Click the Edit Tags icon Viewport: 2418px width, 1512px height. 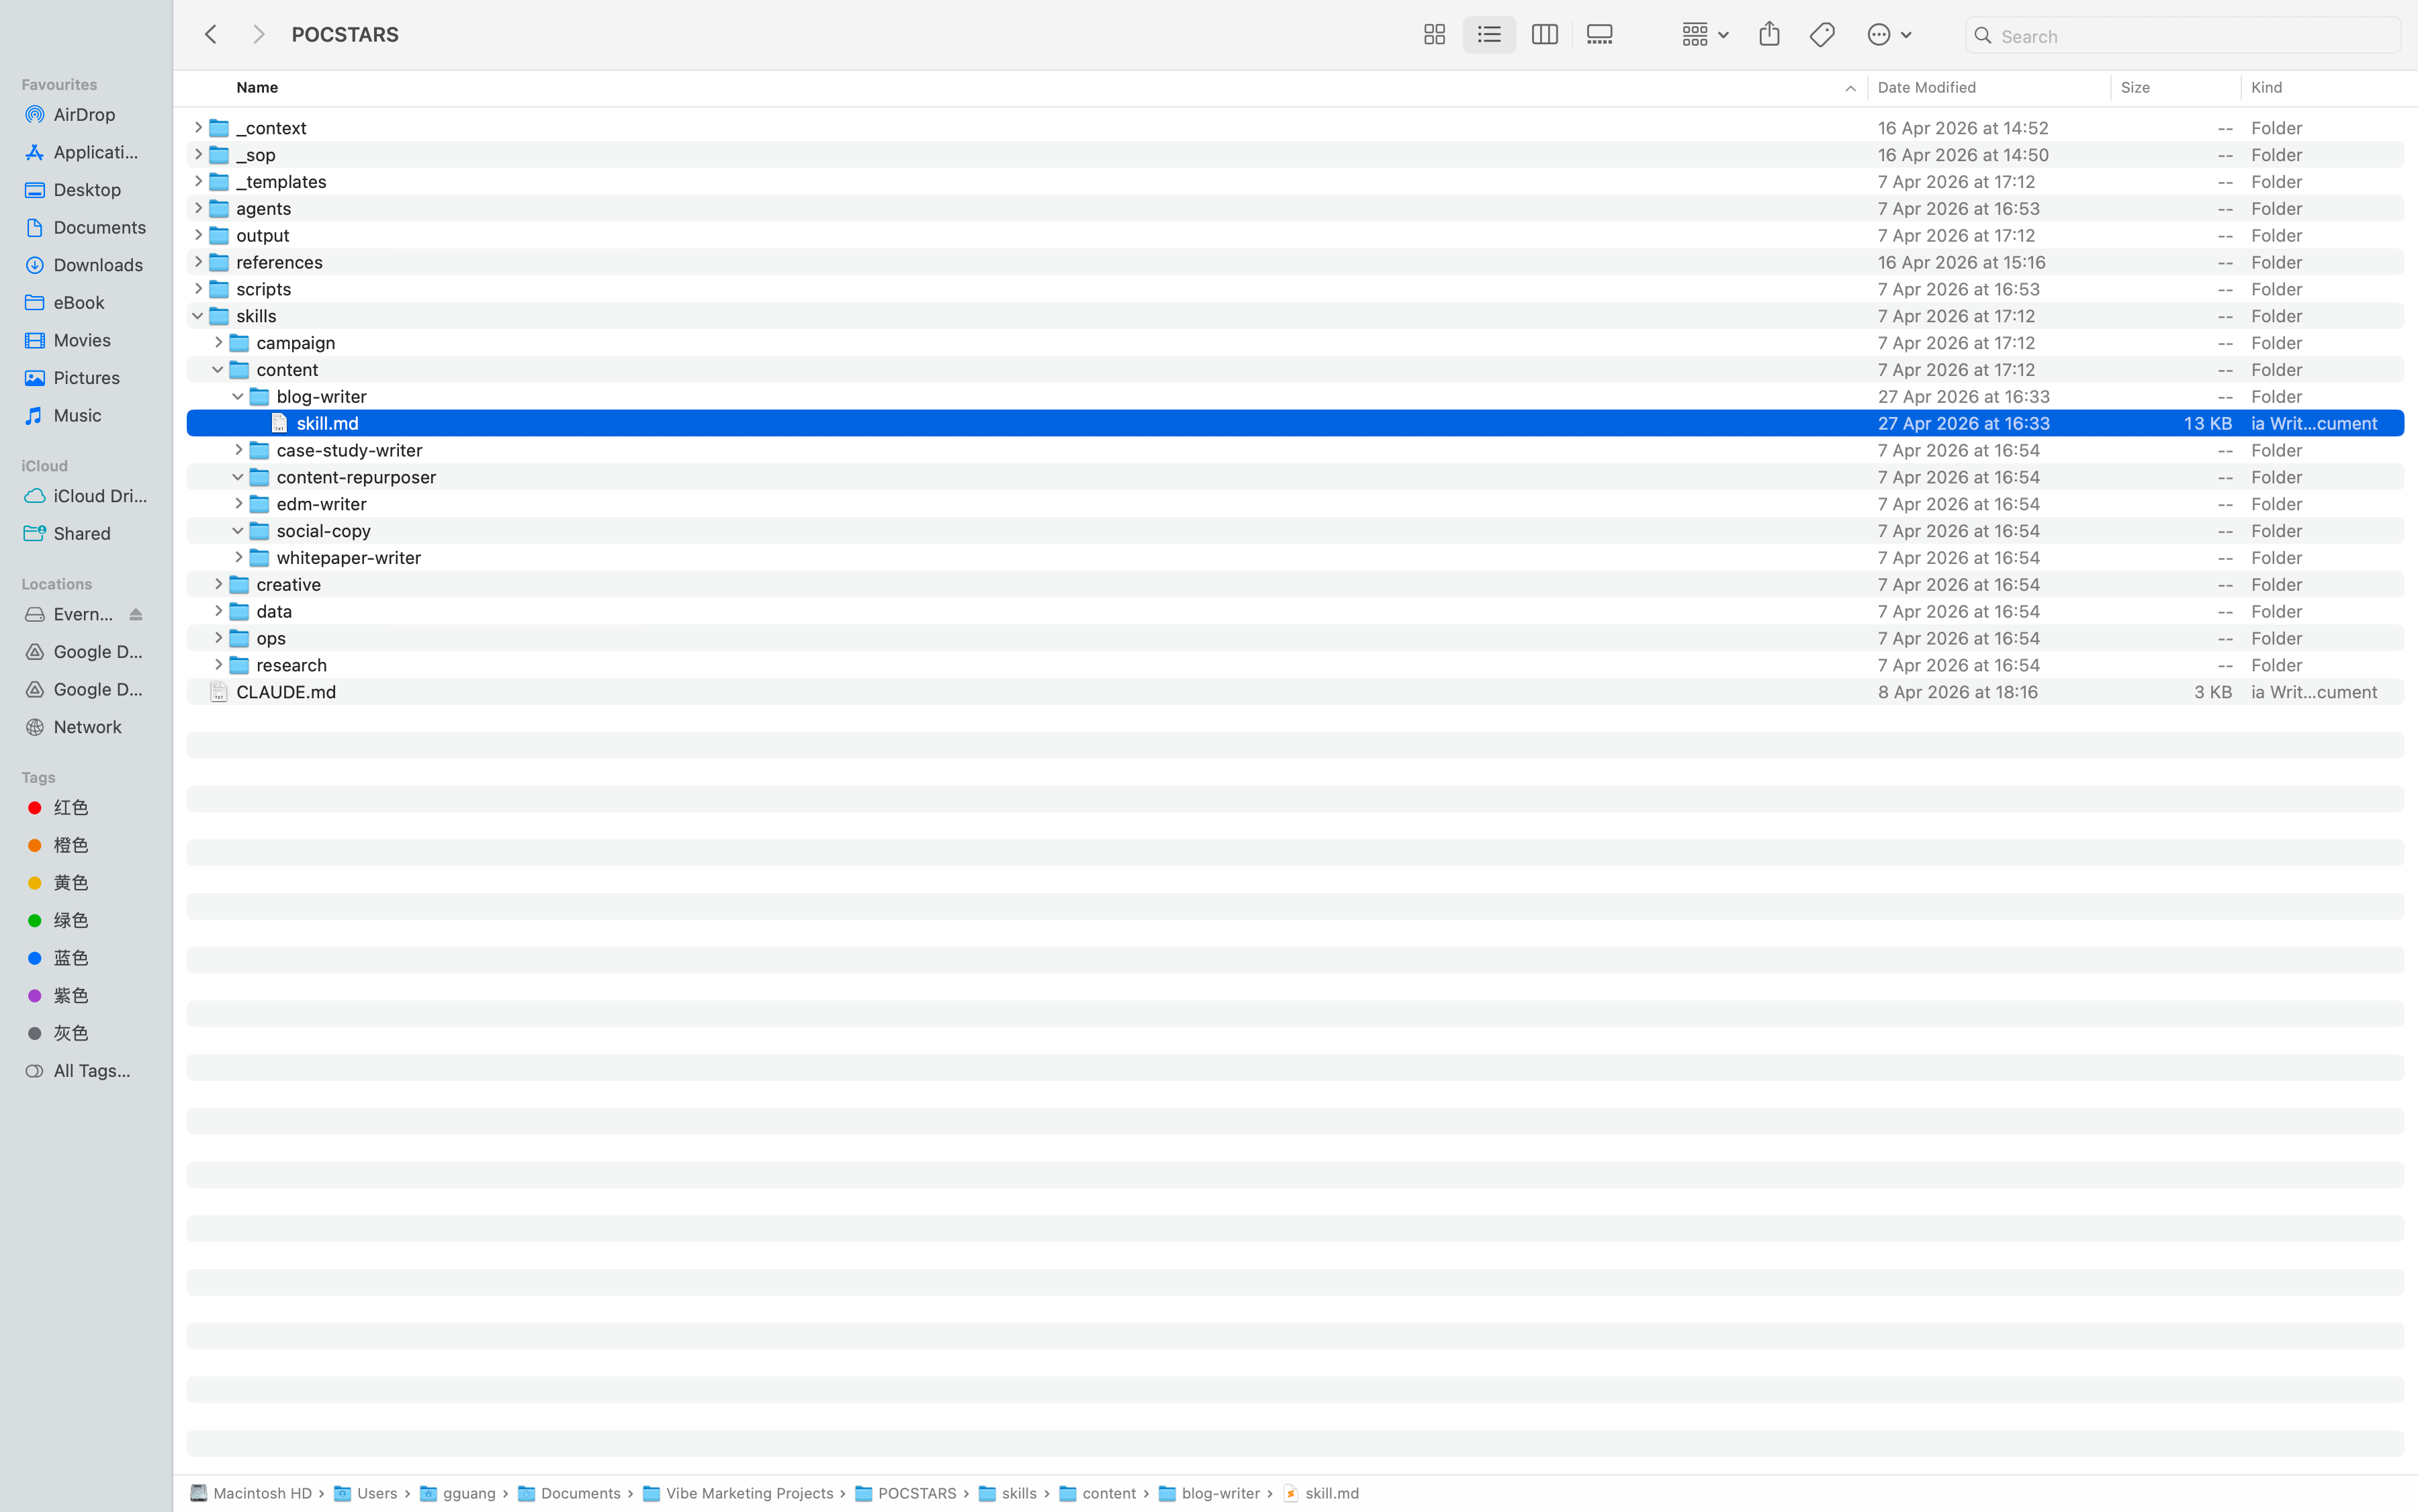click(1822, 35)
